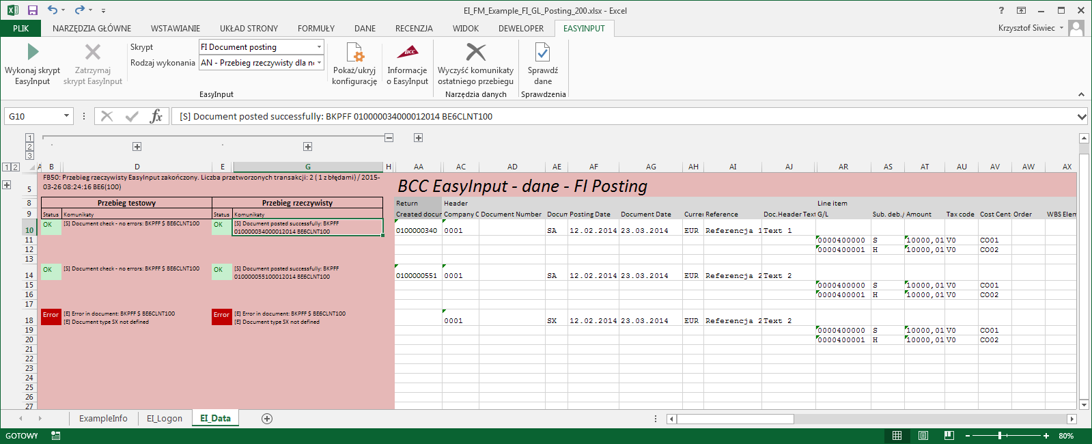Run the Wykonaj skrypt EasyInput command
The height and width of the screenshot is (444, 1092).
click(x=32, y=64)
